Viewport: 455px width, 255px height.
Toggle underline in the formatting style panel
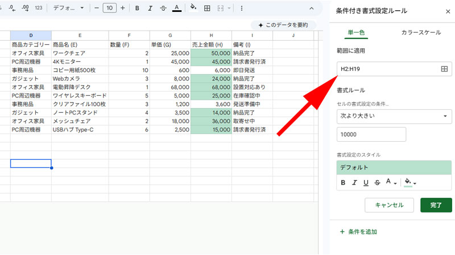[x=366, y=182]
